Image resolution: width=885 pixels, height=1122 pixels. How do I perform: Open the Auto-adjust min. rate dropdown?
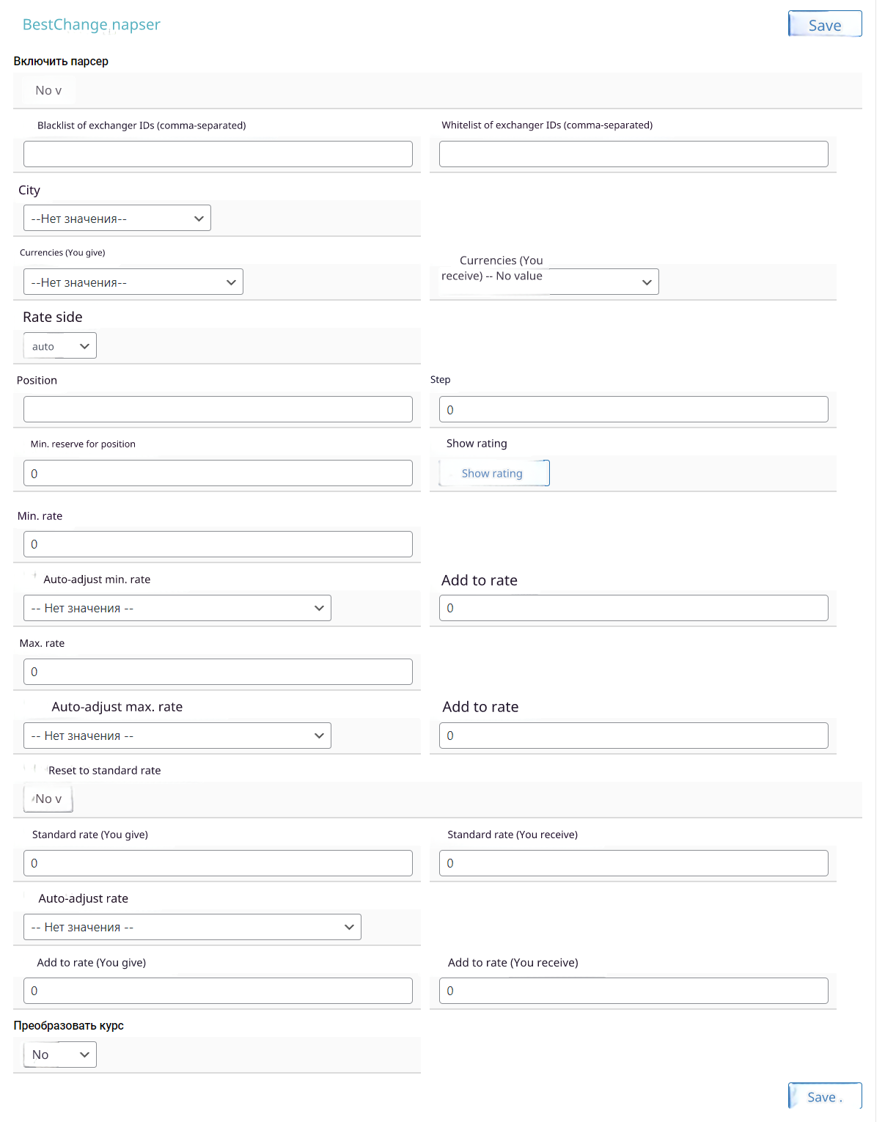177,608
